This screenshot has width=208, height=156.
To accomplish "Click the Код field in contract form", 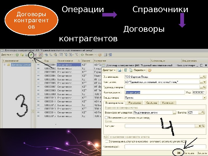I will pos(199,92).
